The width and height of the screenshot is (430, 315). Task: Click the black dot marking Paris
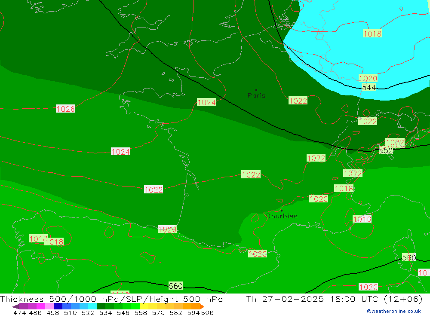[256, 90]
